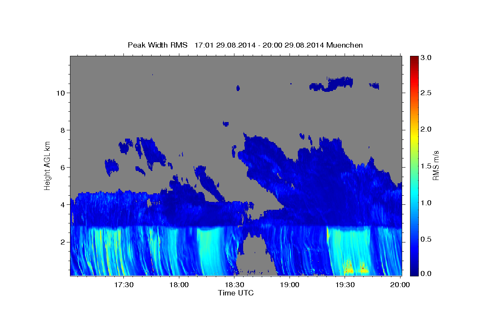Image resolution: width=497 pixels, height=331 pixels.
Task: Click the 20:00 time tick label
Action: pos(400,285)
